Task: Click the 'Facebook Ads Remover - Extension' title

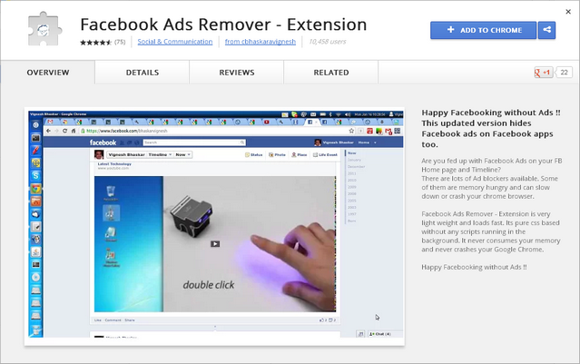Action: tap(223, 25)
